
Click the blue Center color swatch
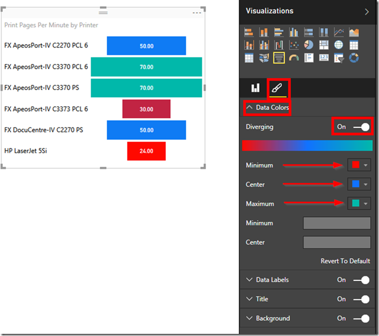point(355,184)
